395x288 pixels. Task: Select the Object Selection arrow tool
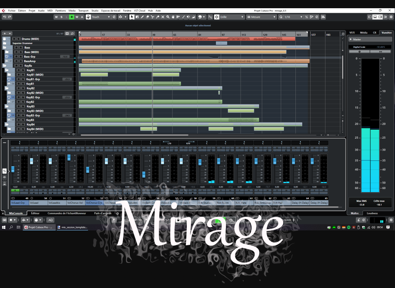[132, 17]
